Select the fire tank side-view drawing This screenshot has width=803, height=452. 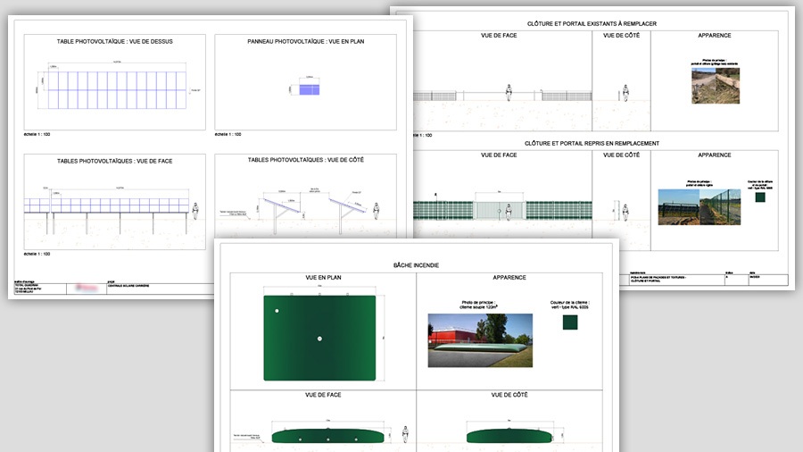click(509, 436)
